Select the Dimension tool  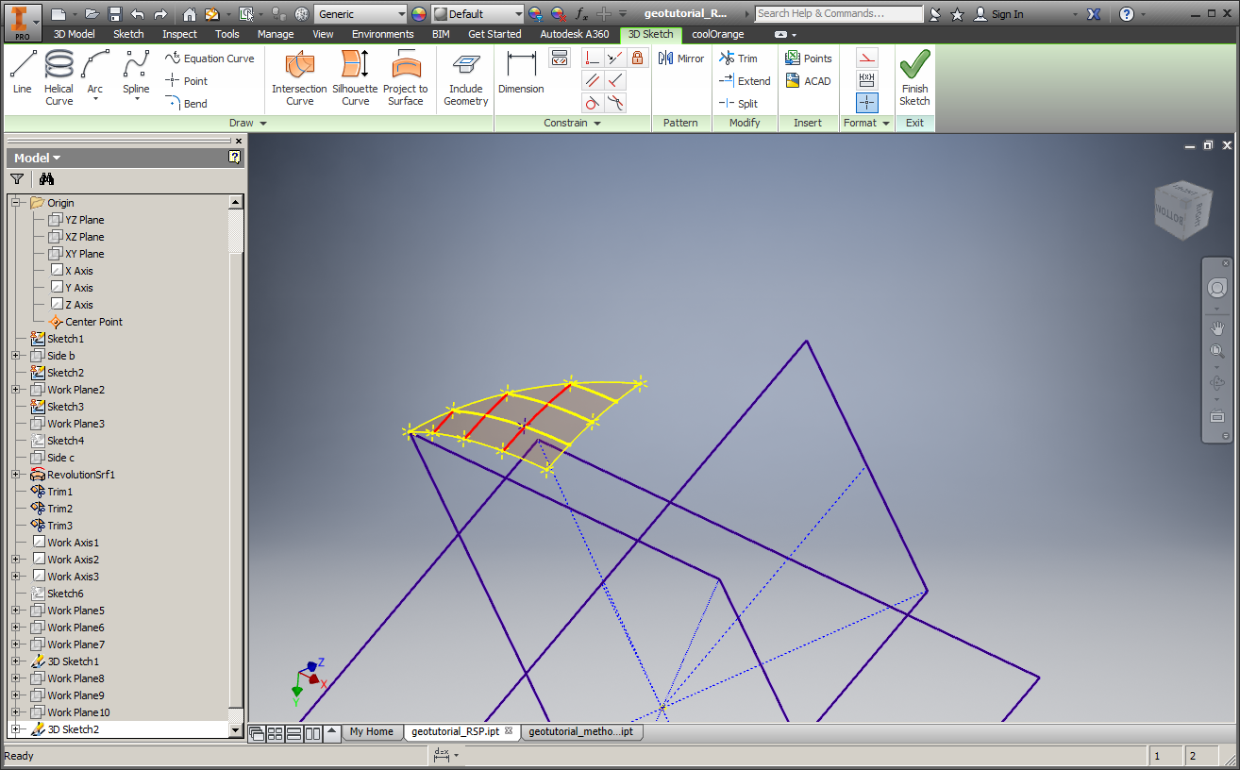(521, 74)
